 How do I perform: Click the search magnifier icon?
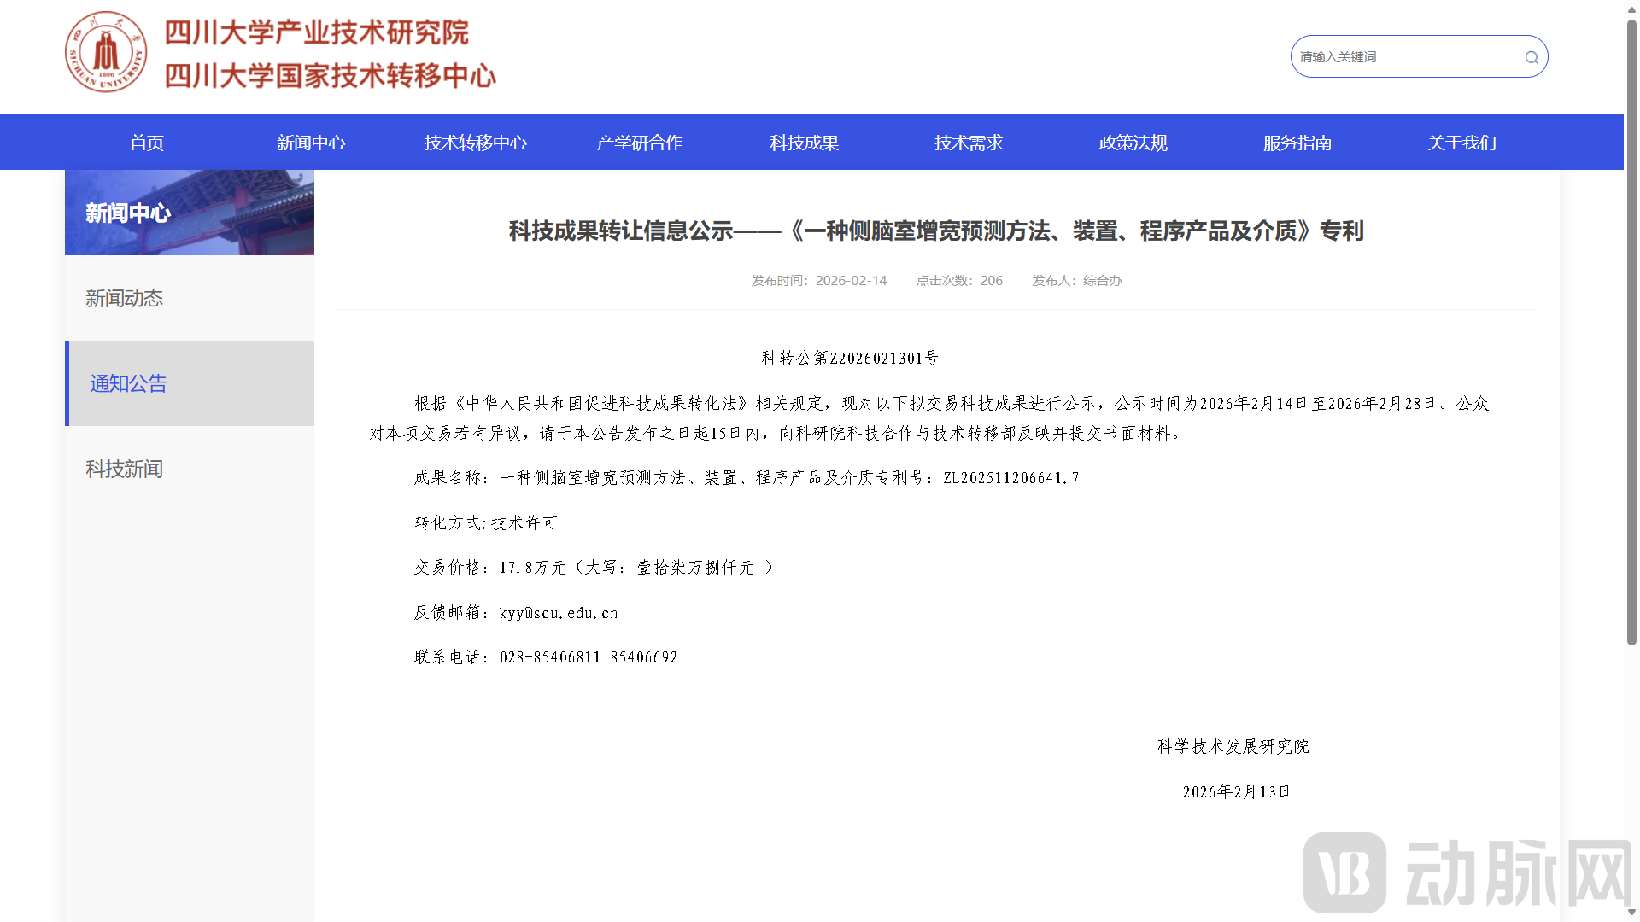tap(1531, 57)
